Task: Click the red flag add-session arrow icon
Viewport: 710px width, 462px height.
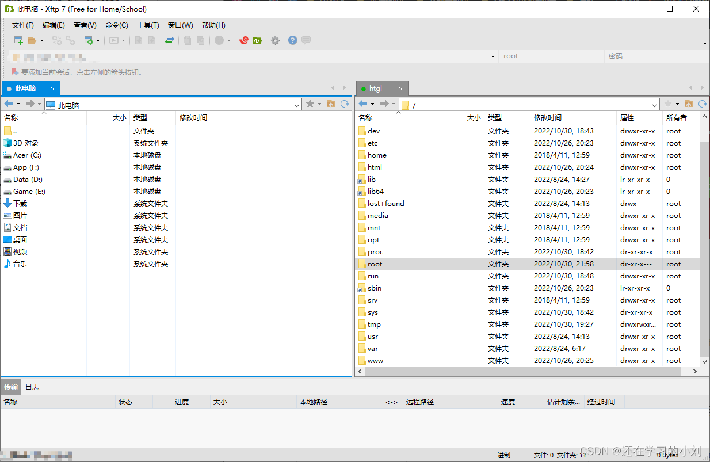Action: 15,72
